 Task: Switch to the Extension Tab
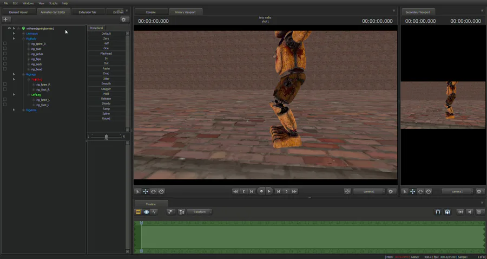click(x=88, y=12)
